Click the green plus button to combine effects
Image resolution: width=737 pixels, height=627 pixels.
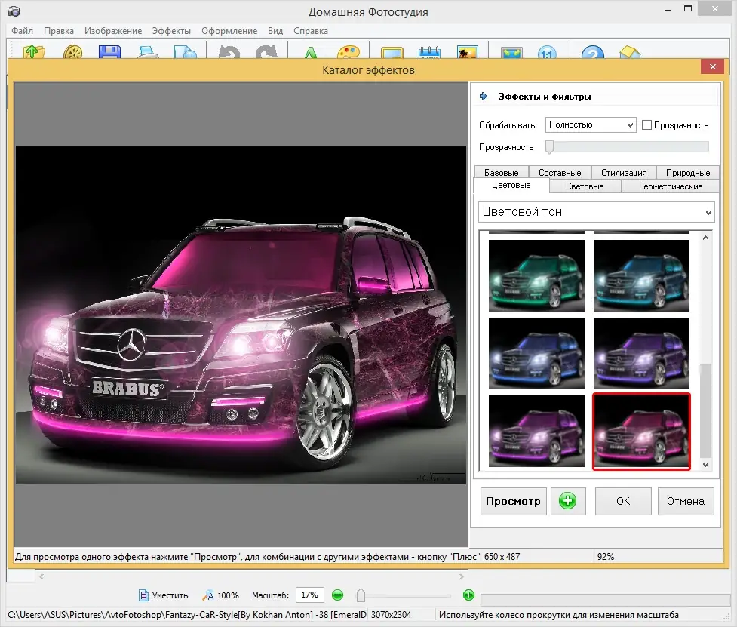568,501
